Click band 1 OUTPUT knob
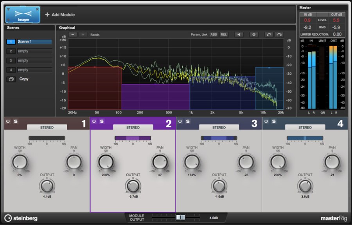 (47, 186)
